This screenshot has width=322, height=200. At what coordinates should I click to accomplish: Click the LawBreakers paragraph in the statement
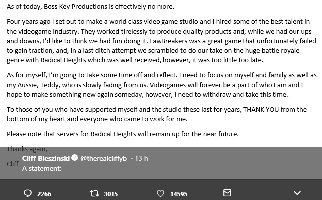coord(161,41)
